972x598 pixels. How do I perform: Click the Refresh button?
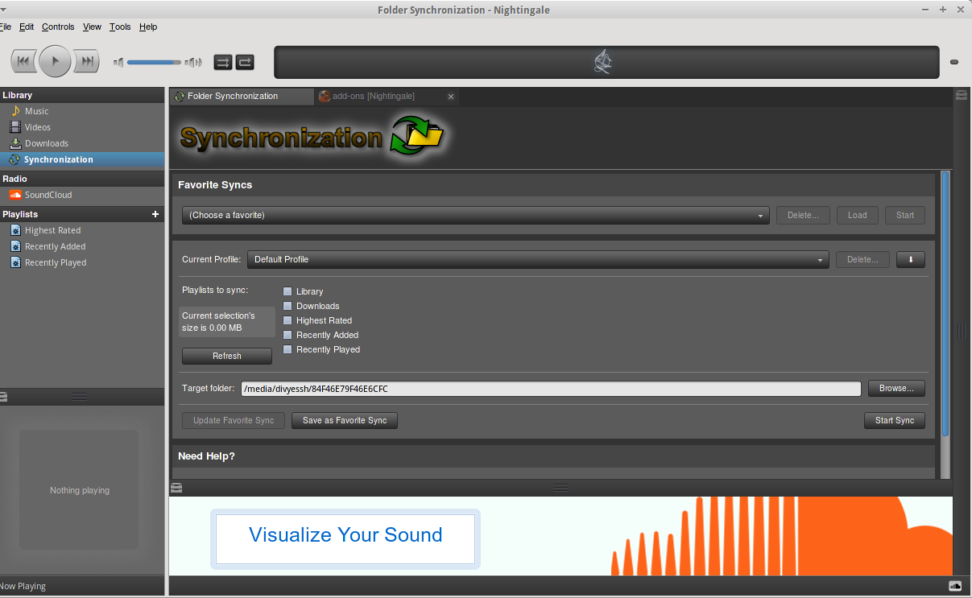click(x=227, y=356)
